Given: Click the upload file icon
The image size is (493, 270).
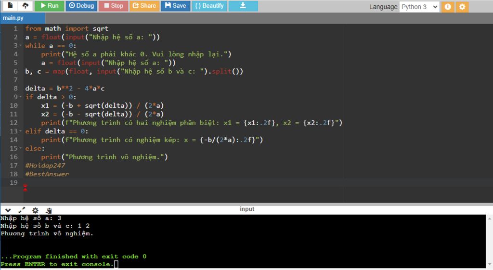Looking at the screenshot, I should pos(25,5).
